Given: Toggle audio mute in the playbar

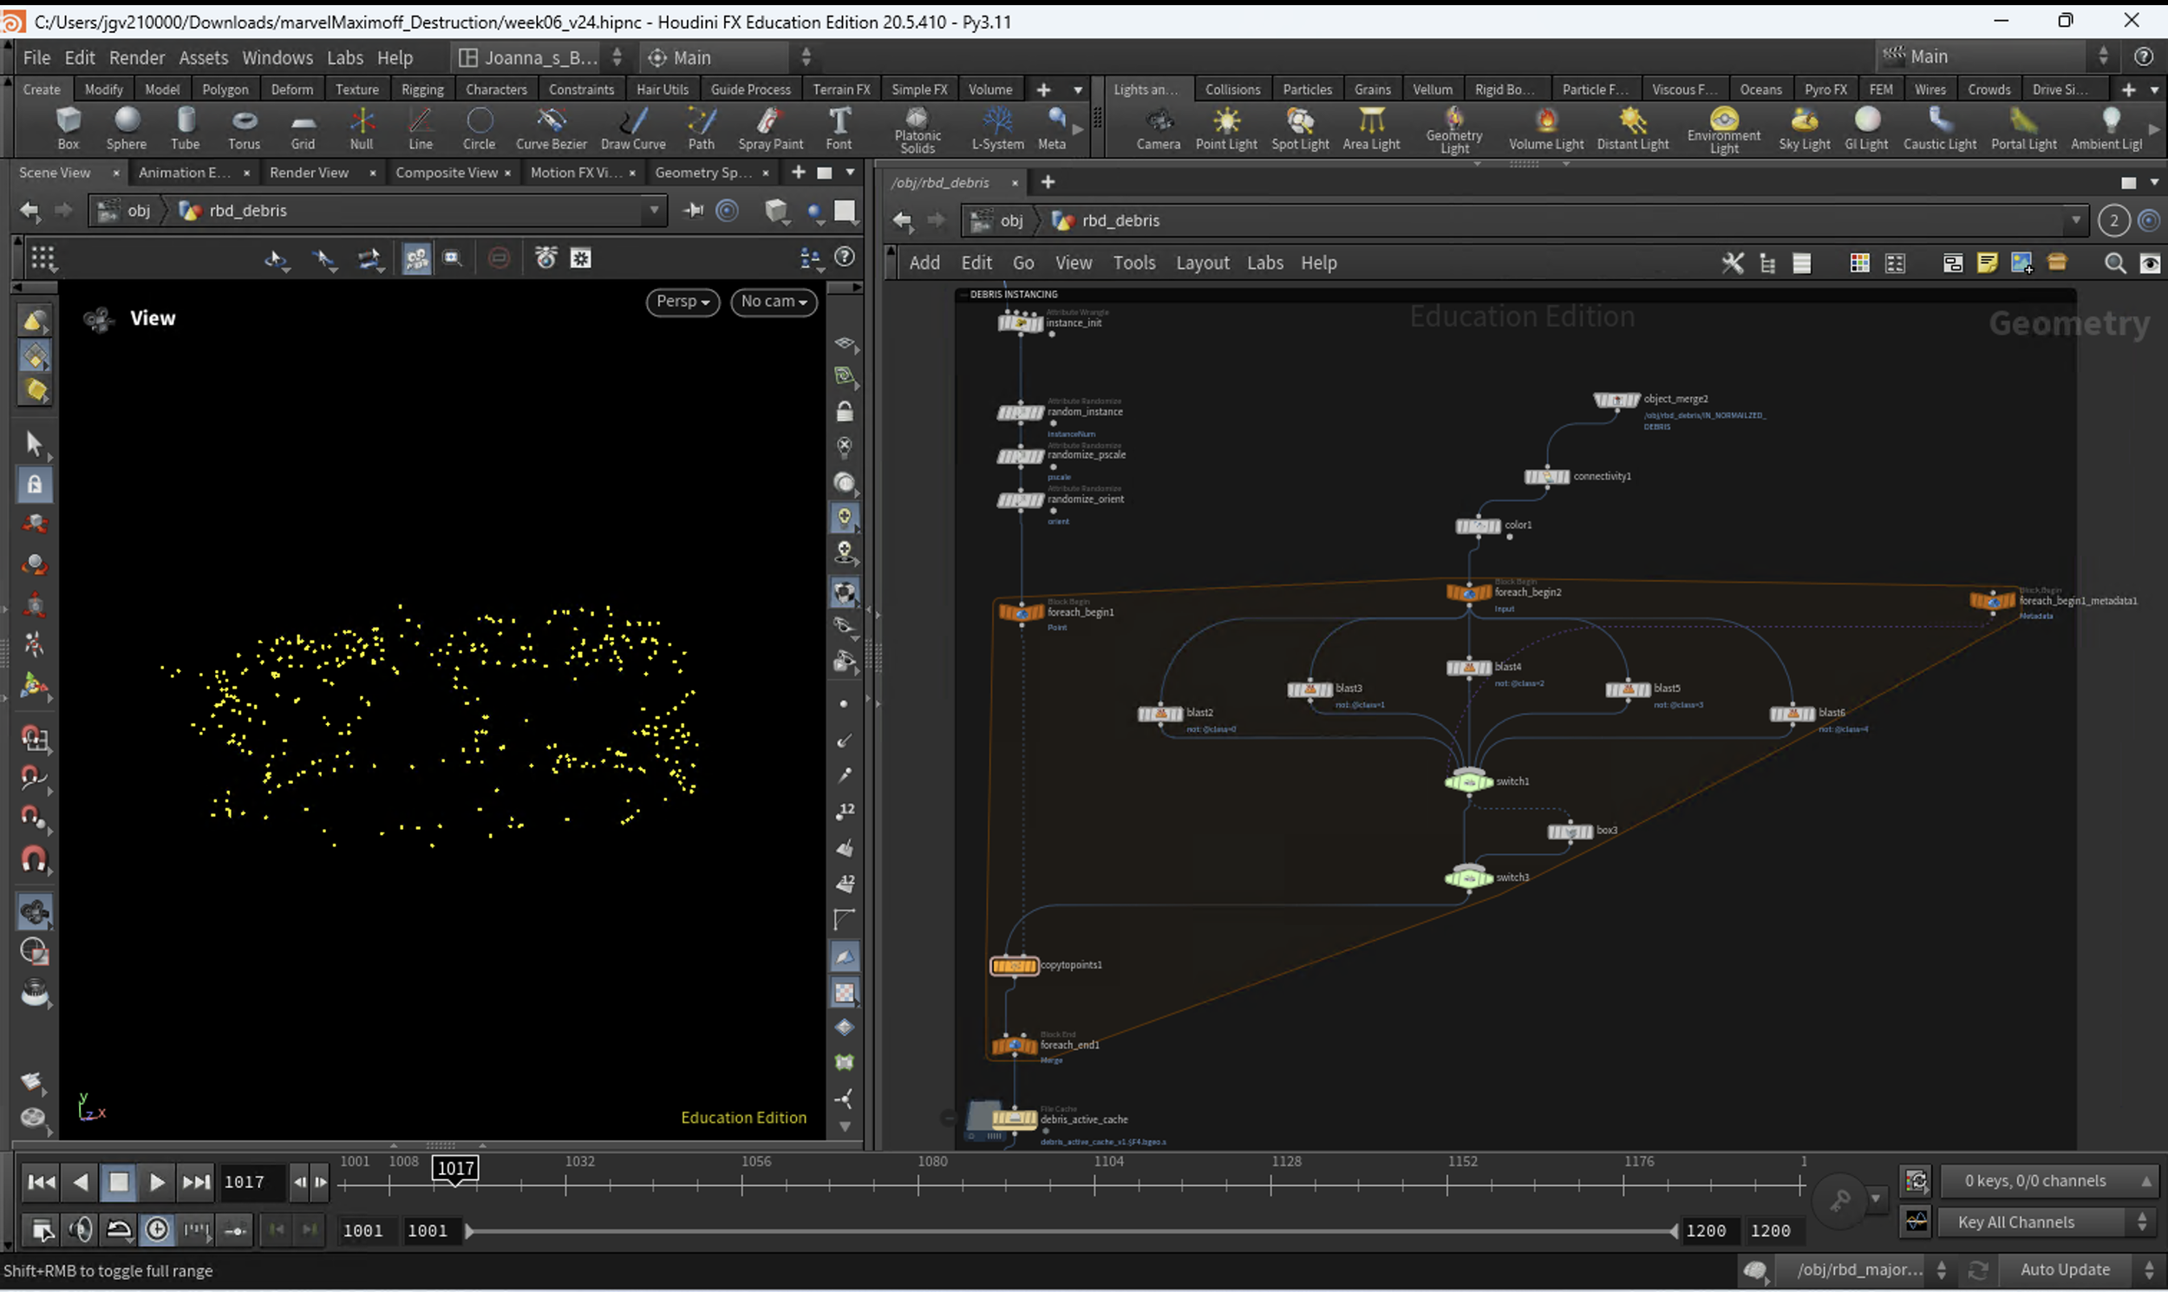Looking at the screenshot, I should [81, 1230].
